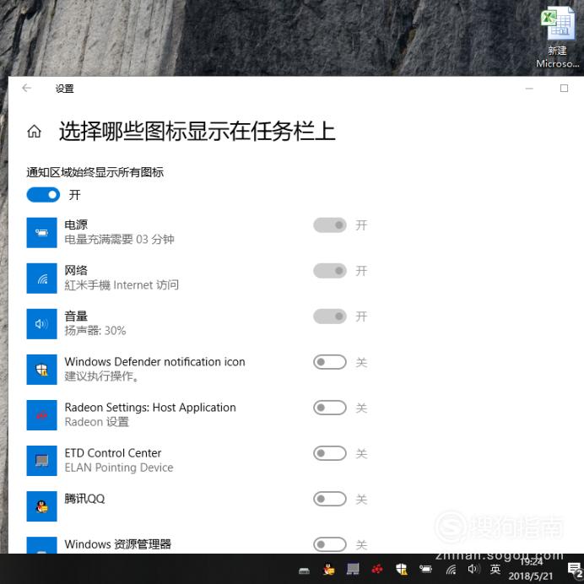Click the 扬声器: 30% text
Image resolution: width=584 pixels, height=584 pixels.
[95, 331]
